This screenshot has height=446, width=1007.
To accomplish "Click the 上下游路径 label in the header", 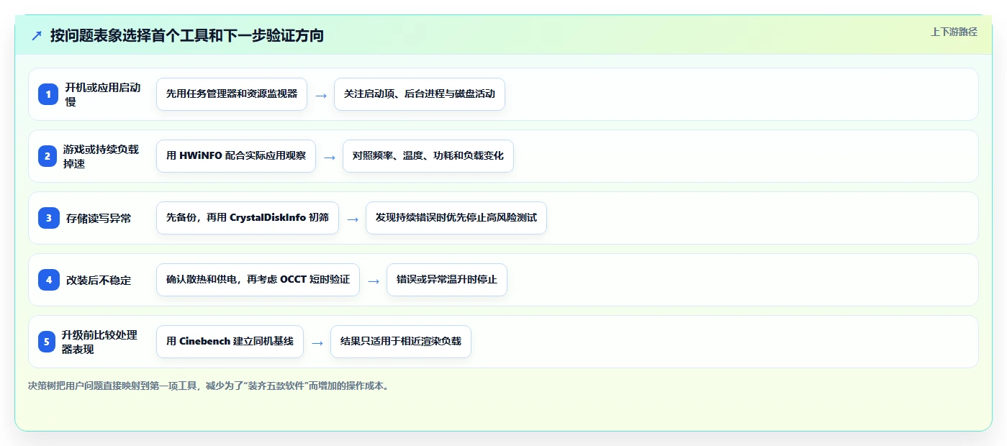I will (x=954, y=32).
